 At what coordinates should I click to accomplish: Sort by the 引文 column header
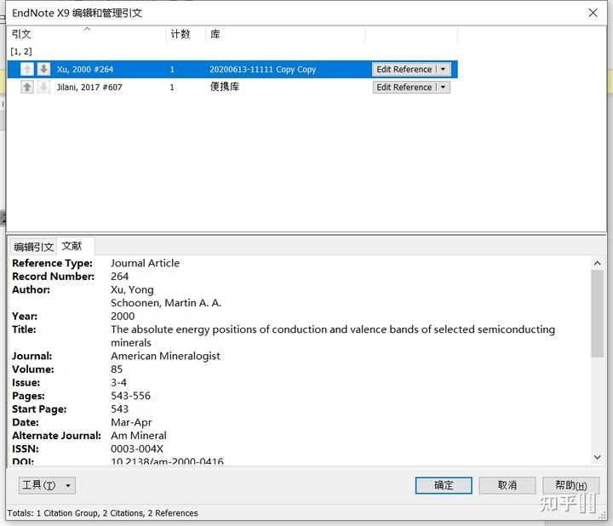(x=87, y=34)
